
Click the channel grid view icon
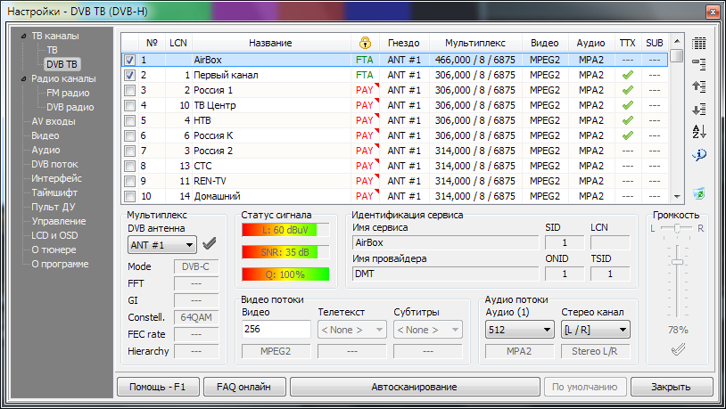click(x=699, y=43)
